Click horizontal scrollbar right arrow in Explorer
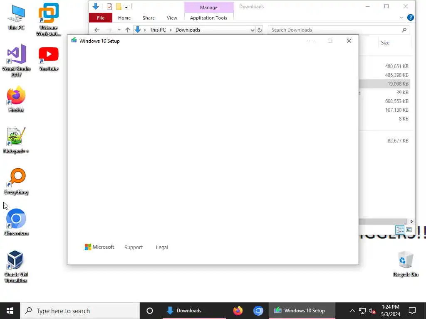The image size is (426, 319). click(x=411, y=222)
